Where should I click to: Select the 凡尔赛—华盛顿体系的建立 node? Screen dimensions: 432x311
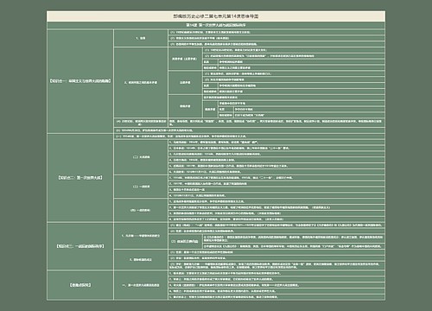(x=141, y=236)
